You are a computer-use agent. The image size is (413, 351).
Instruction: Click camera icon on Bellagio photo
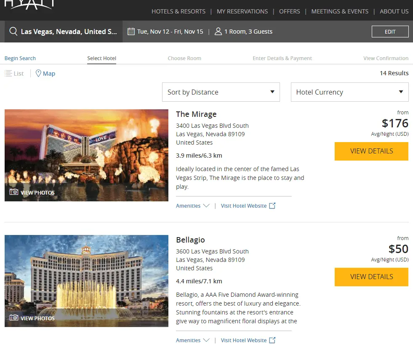[14, 318]
